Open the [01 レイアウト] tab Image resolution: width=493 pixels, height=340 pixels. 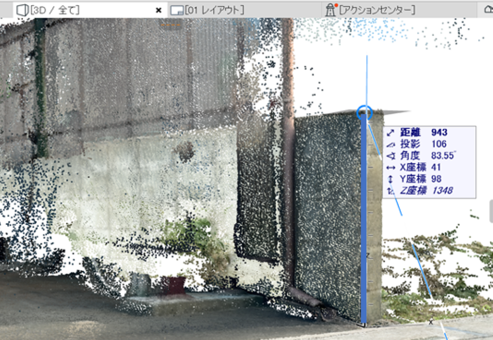pyautogui.click(x=215, y=10)
